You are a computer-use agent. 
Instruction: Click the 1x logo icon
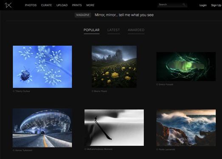[8, 5]
